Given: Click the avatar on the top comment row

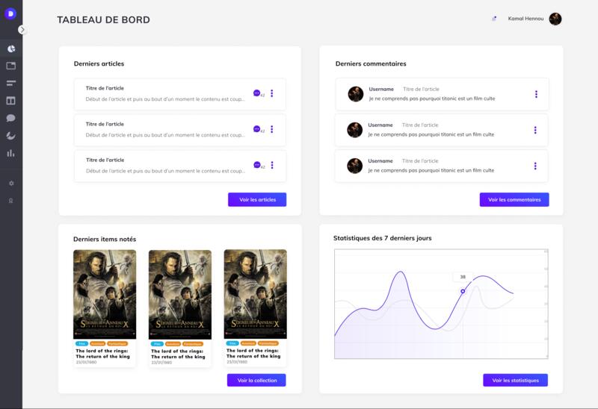Looking at the screenshot, I should (x=356, y=94).
